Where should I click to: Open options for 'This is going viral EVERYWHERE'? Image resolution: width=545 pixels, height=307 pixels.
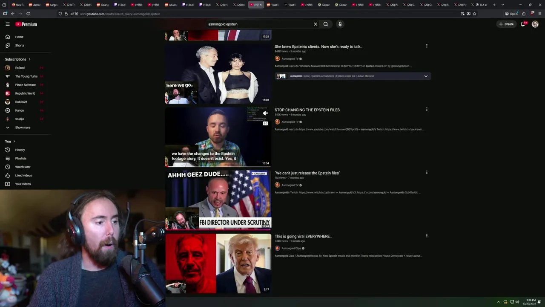tap(427, 235)
